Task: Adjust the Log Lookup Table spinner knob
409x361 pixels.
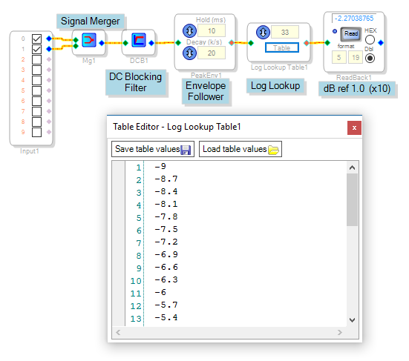Action: click(x=263, y=33)
